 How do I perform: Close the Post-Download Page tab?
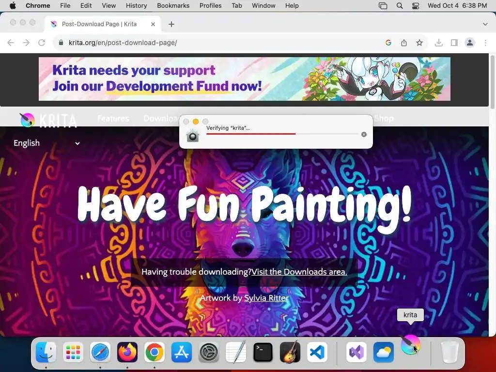[x=153, y=24]
